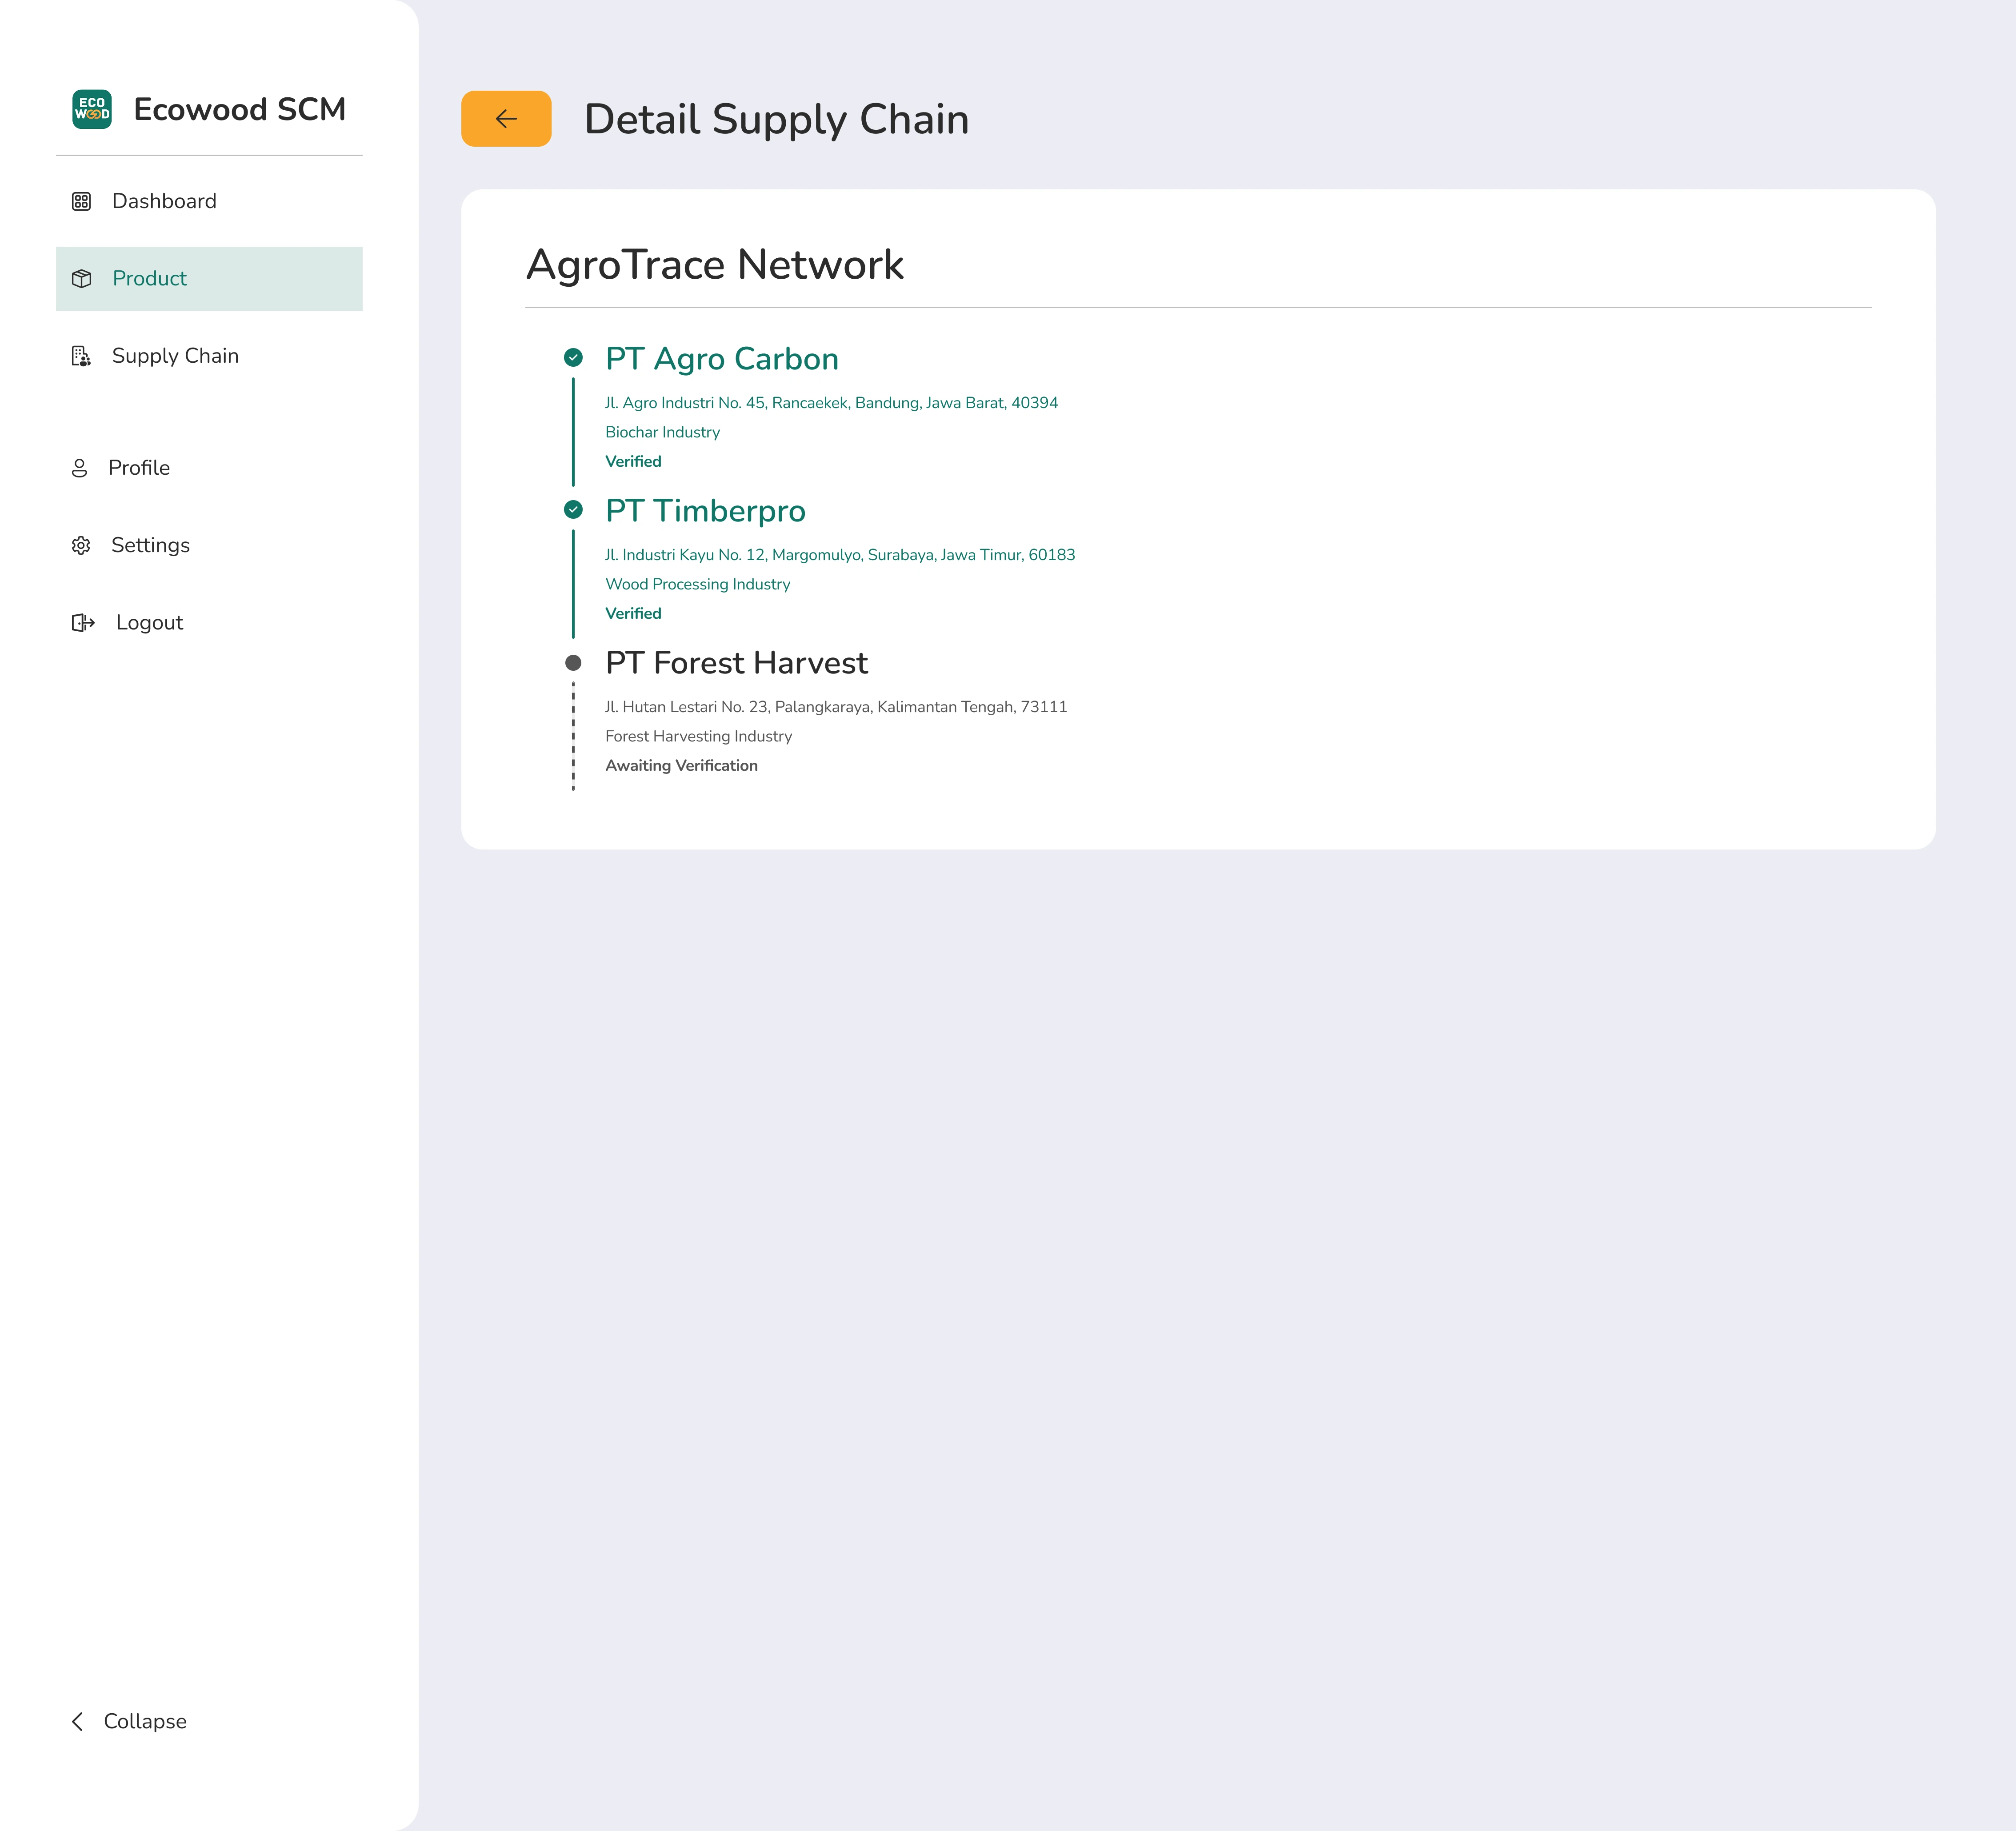
Task: Go back using the orange arrow button
Action: click(x=506, y=119)
